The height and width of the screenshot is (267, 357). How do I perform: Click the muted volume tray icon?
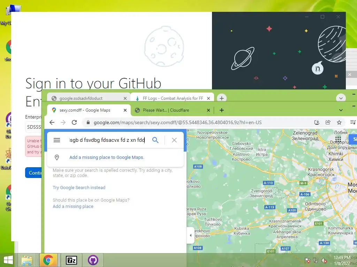324,260
